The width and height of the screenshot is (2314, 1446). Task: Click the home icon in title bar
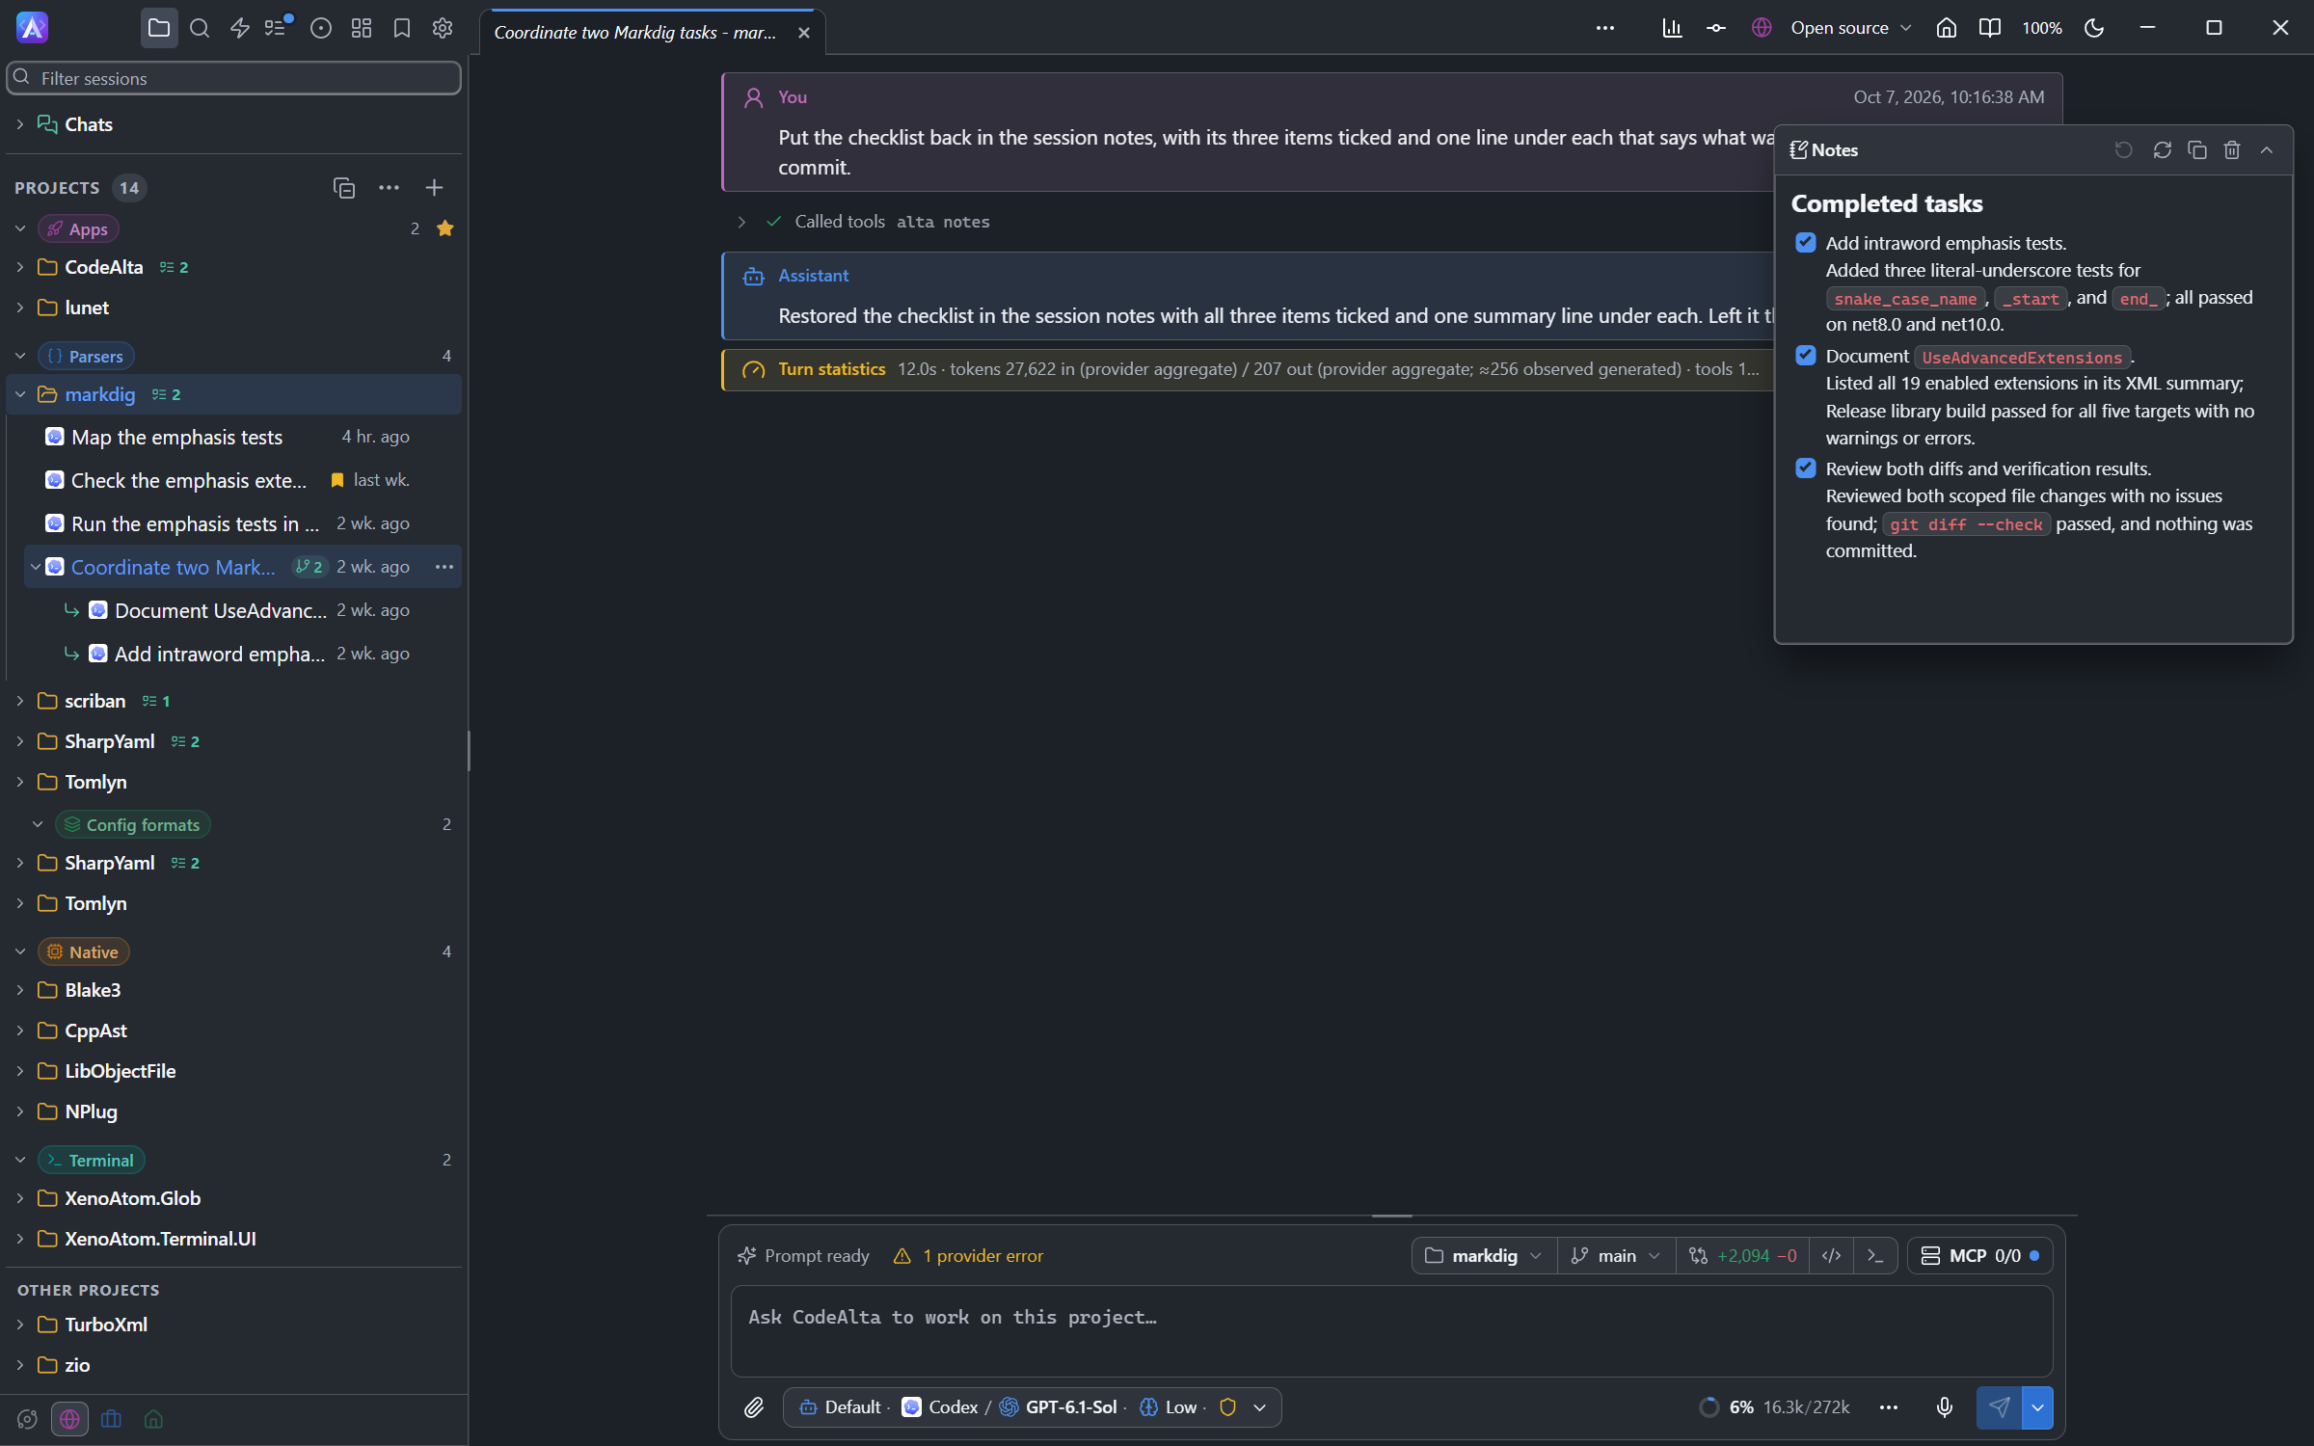[x=1946, y=28]
